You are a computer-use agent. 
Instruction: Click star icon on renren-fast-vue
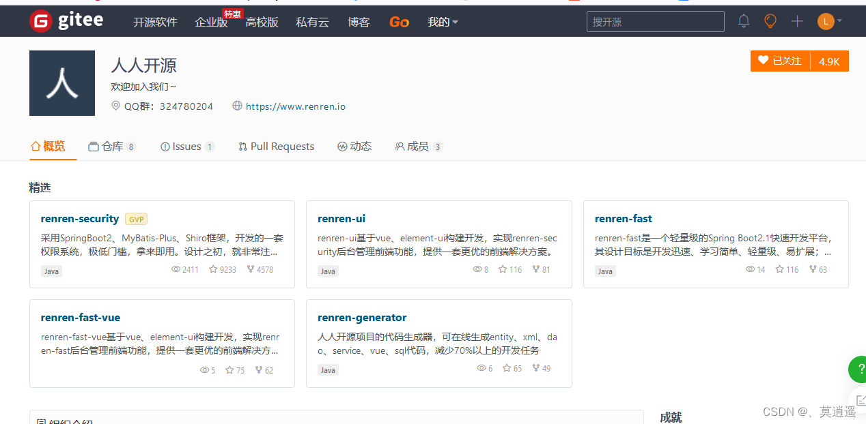[x=229, y=370]
